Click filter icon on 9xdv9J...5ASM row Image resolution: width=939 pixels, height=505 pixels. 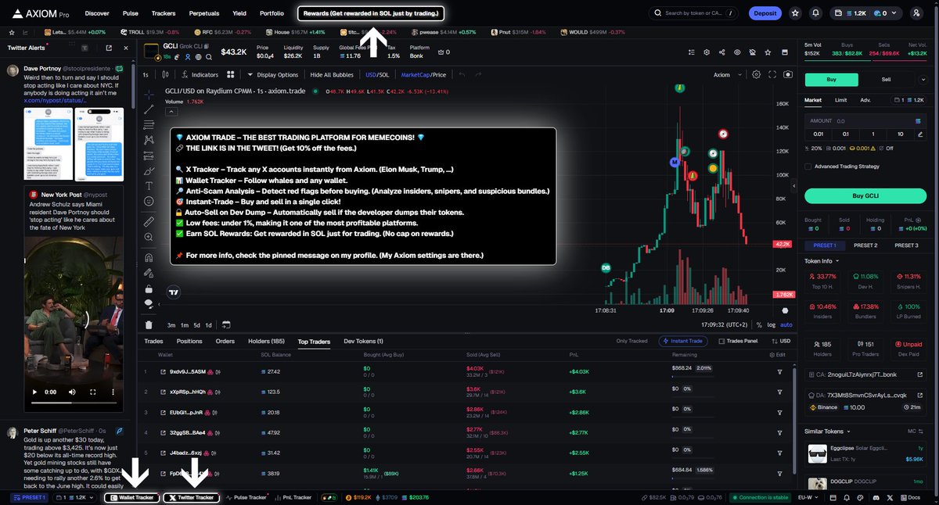coord(779,371)
